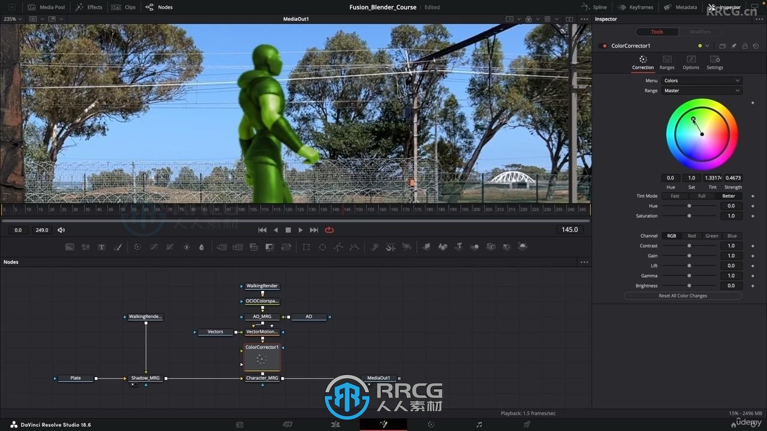
Task: Add a Merge tool from the toolbar
Action: [222, 247]
